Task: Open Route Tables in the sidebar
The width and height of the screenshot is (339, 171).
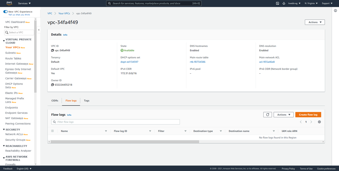Action: tap(13, 58)
